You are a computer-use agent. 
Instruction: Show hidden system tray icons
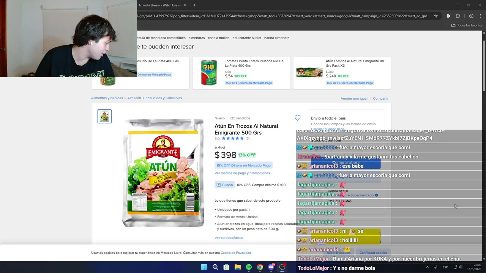click(427, 267)
